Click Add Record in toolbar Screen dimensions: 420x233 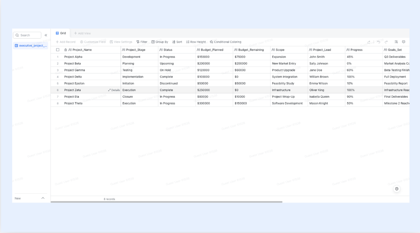coord(66,42)
